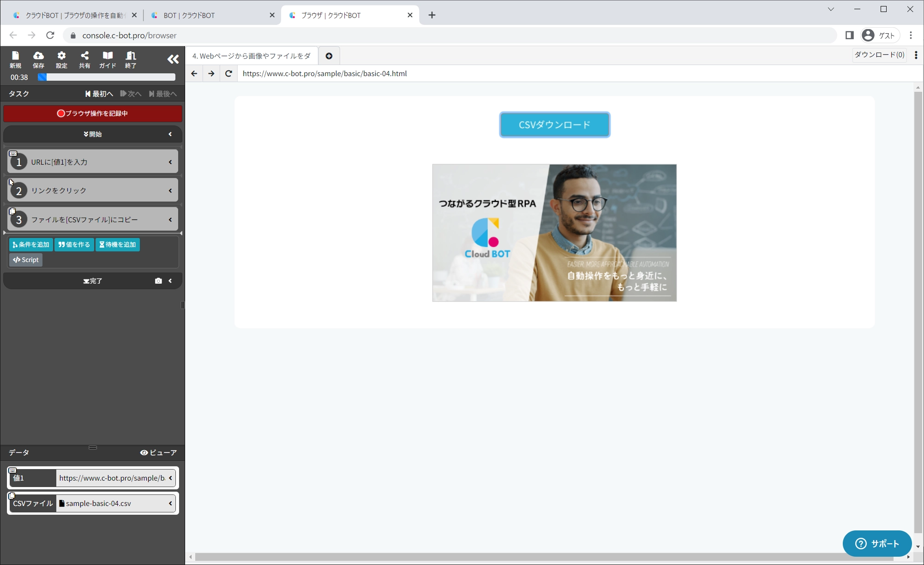Open the CSVファイル data row chevron
924x565 pixels.
click(x=170, y=504)
